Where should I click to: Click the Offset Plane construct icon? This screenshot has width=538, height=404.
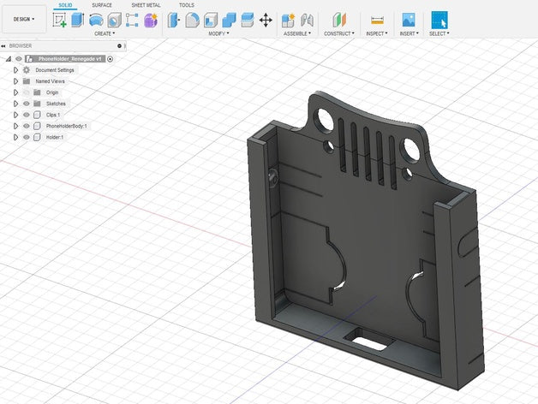click(339, 20)
